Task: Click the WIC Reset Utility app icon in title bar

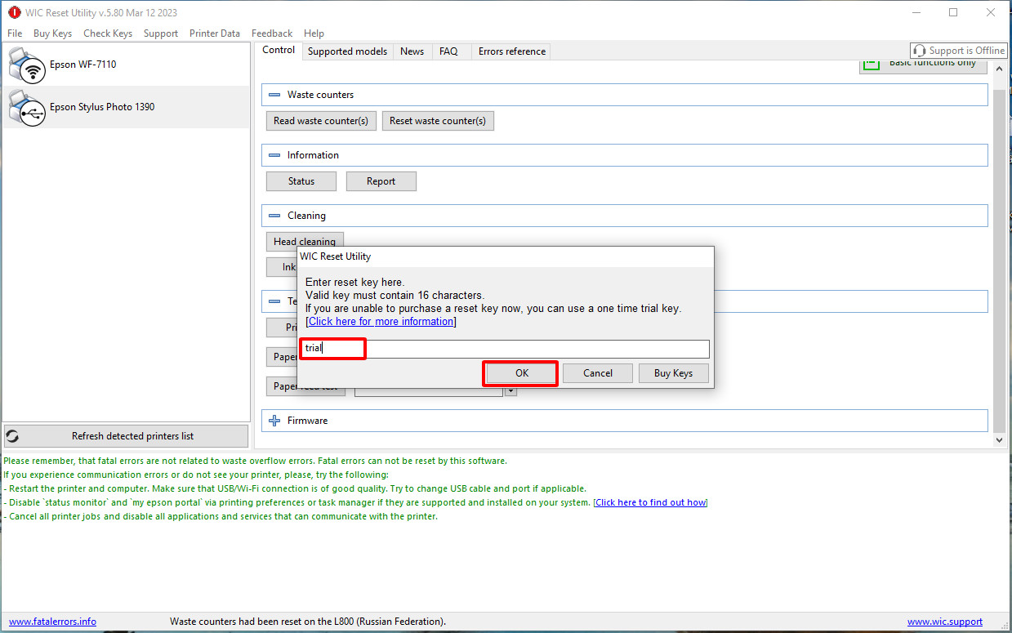Action: (x=14, y=12)
